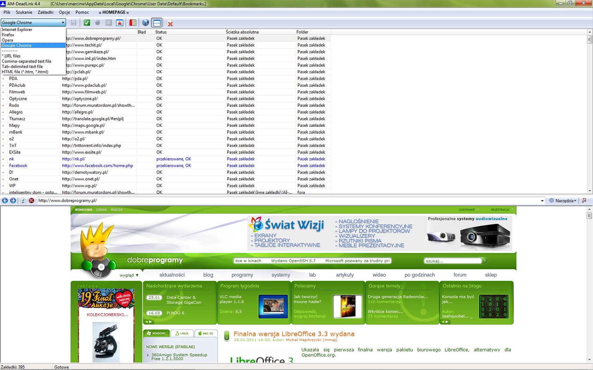The width and height of the screenshot is (593, 370).
Task: Click the grey X stop-check toolbar icon
Action: point(109,23)
